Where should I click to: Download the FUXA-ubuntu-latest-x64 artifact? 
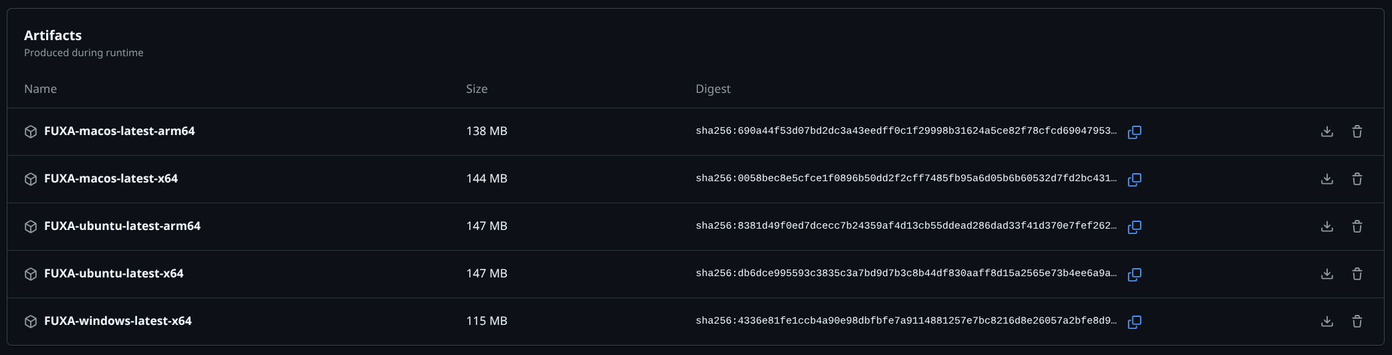1327,274
